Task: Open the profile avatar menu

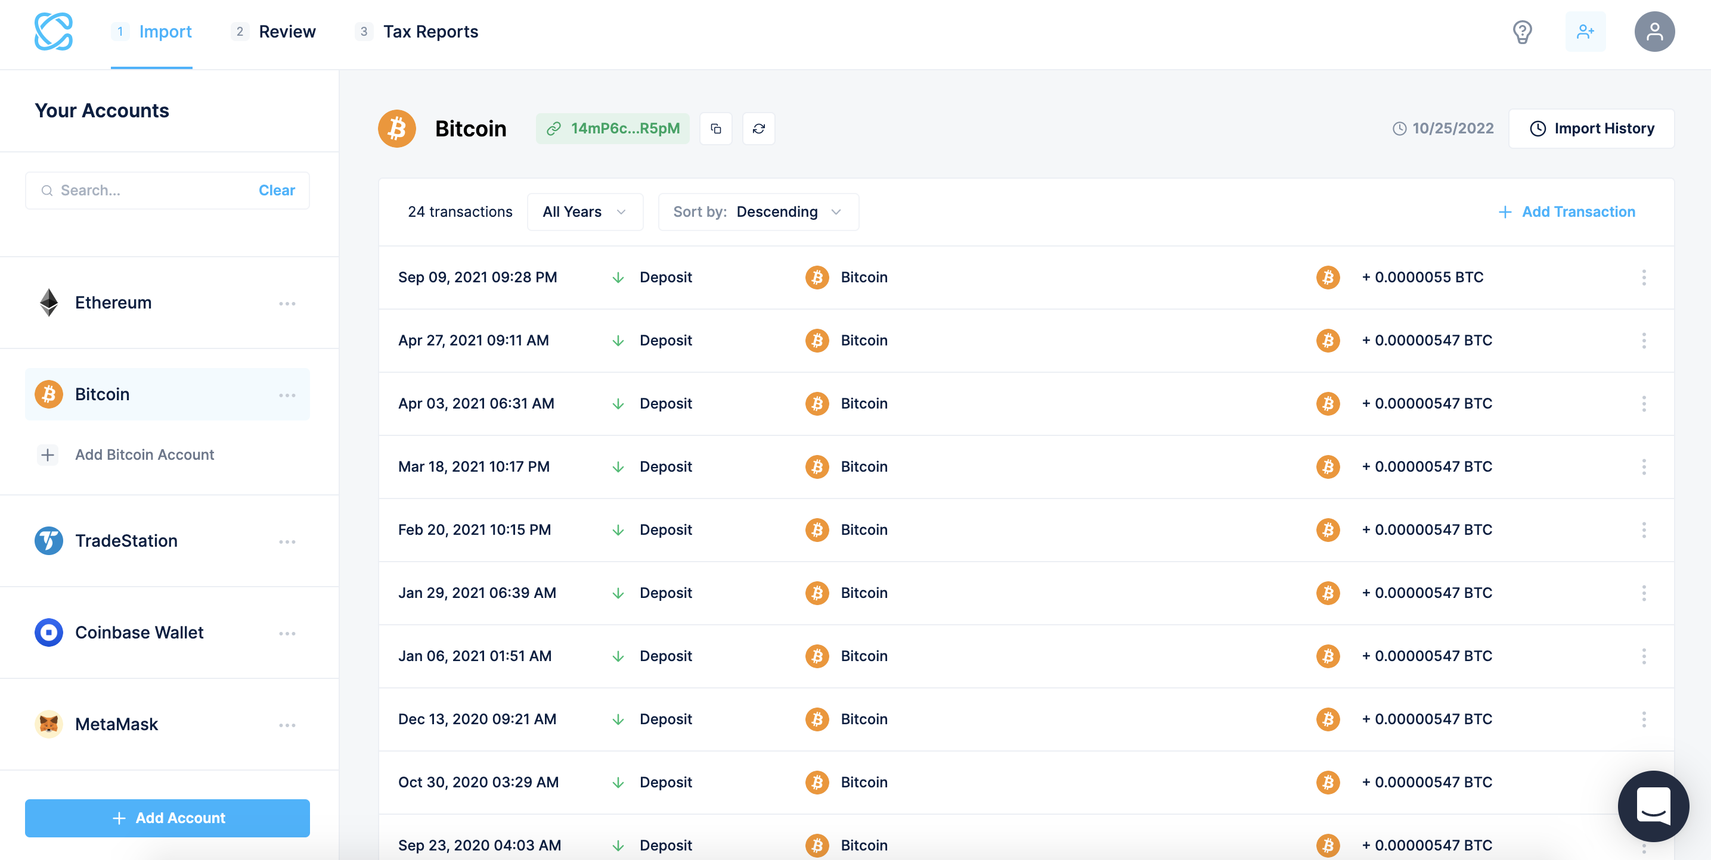Action: pos(1654,31)
